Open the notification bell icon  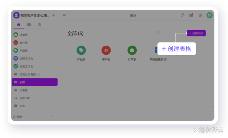[x=182, y=15]
